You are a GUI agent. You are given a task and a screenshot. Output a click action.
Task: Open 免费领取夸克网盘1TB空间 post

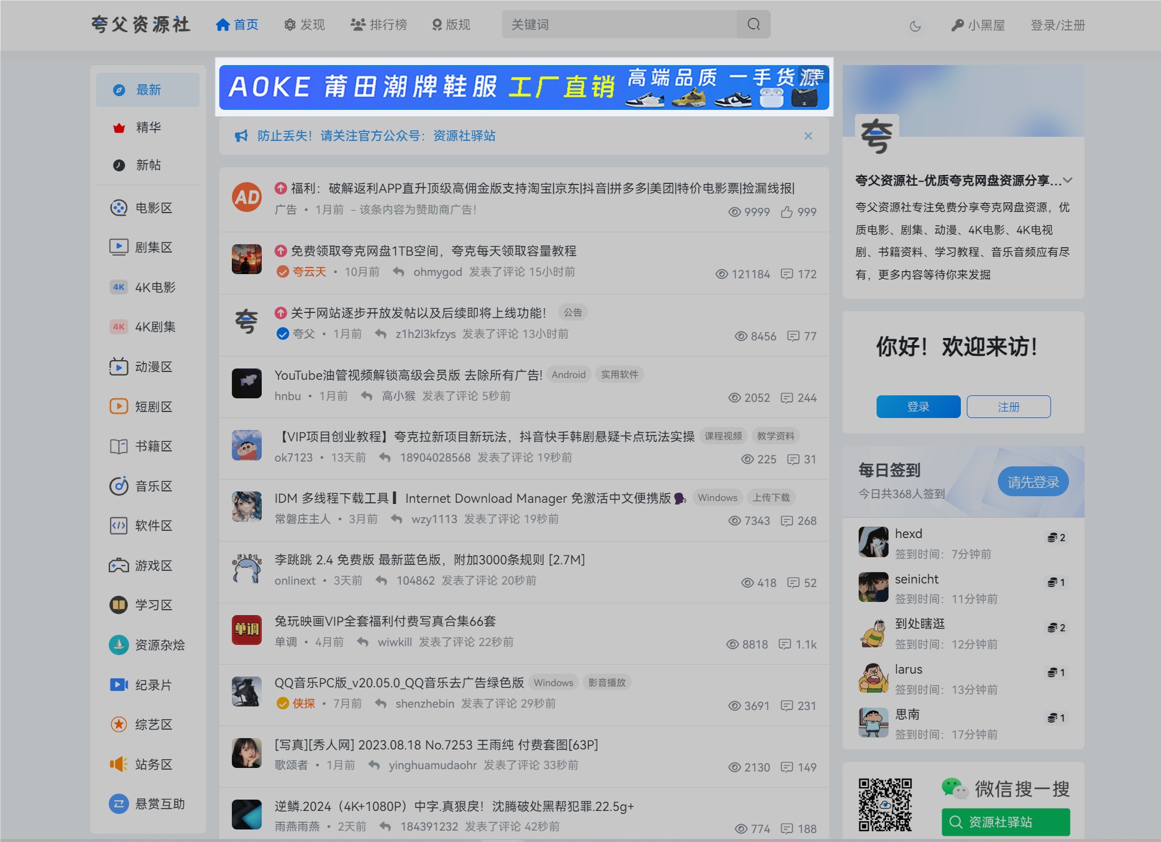433,251
